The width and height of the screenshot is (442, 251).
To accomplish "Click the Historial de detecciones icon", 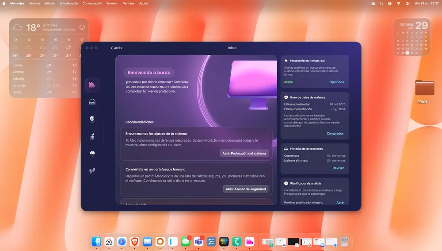I will point(286,149).
